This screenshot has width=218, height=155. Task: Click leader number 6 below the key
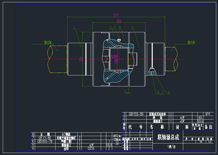pyautogui.click(x=169, y=92)
